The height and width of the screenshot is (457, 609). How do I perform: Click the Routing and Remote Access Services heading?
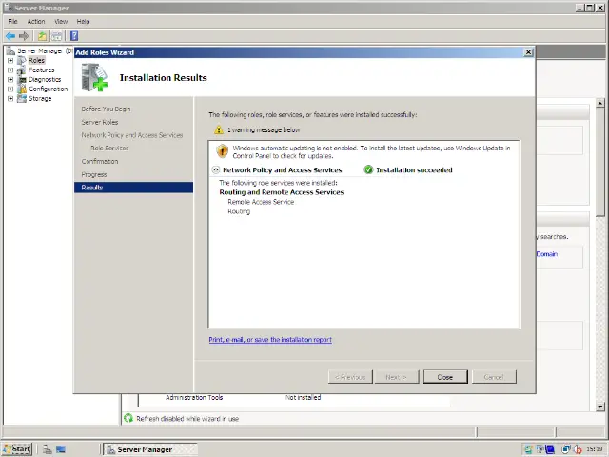[282, 192]
